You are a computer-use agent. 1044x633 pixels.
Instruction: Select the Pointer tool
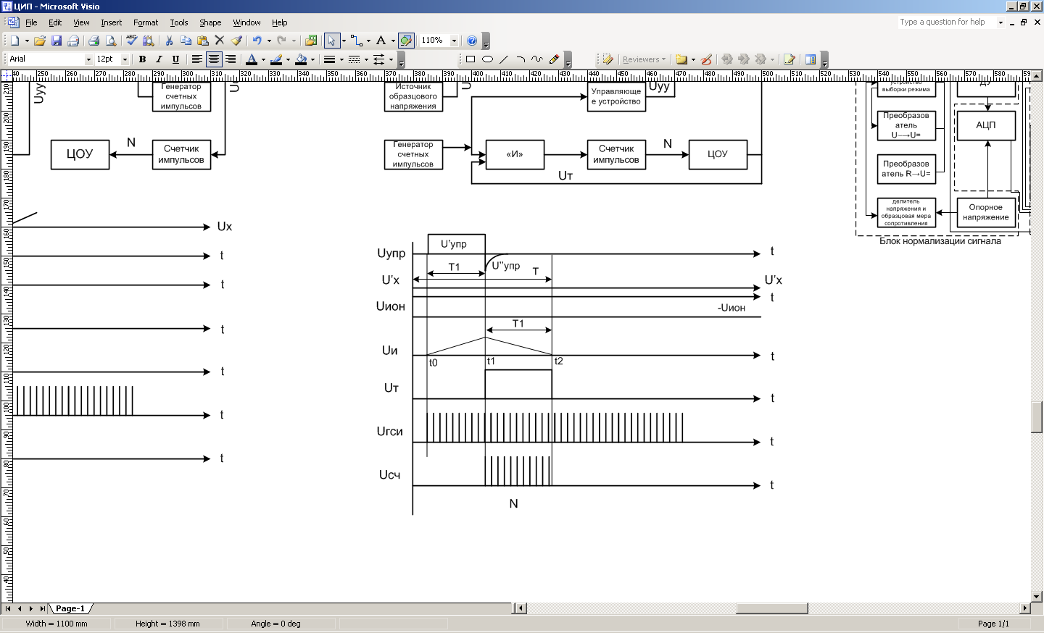pos(331,41)
